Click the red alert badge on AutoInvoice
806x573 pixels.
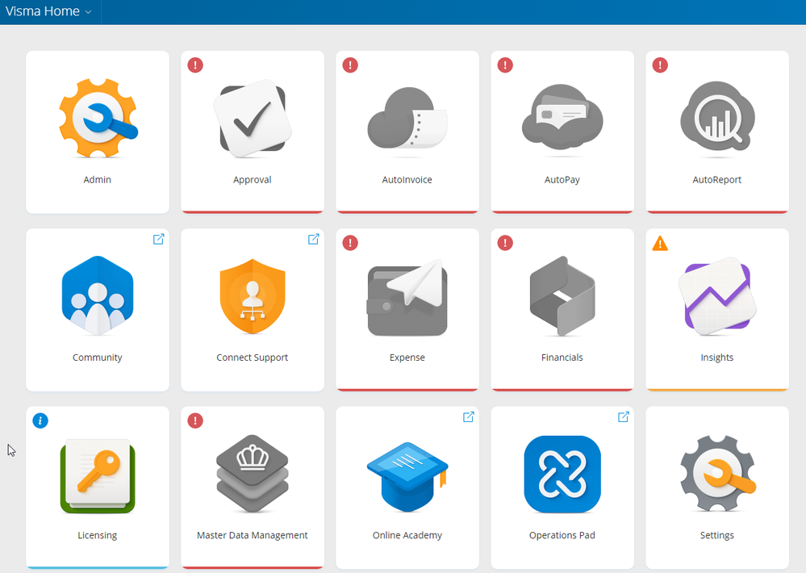(x=350, y=65)
